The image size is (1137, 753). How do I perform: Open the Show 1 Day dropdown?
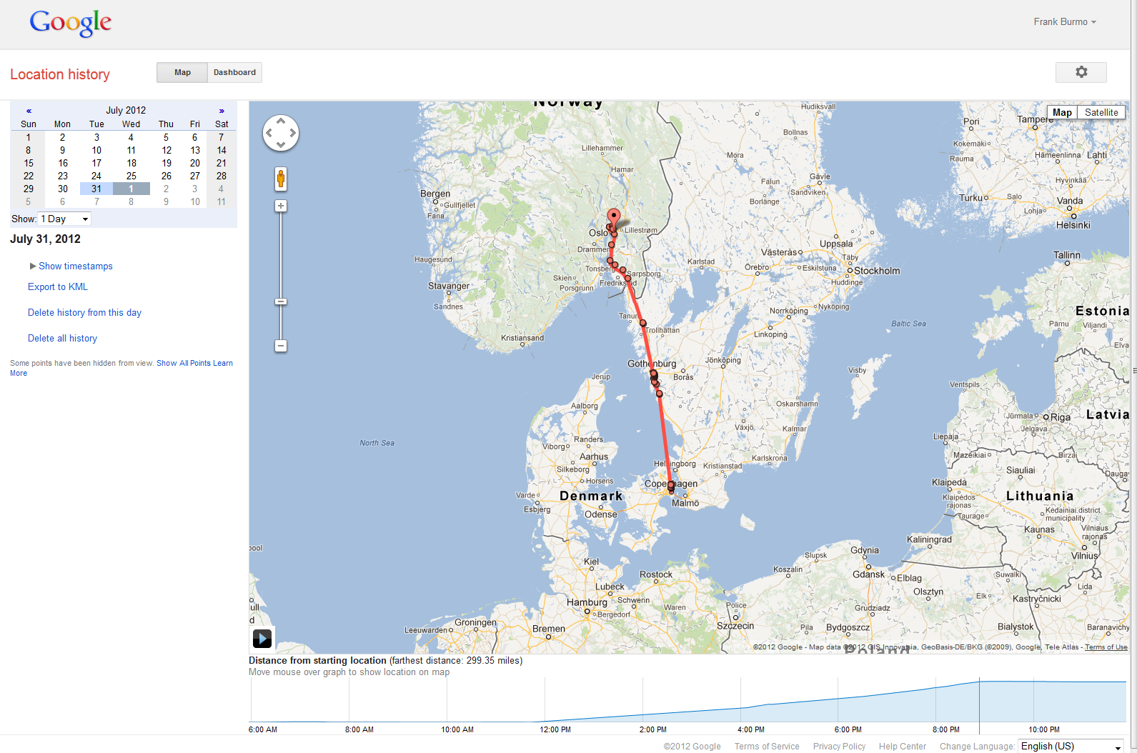click(64, 219)
